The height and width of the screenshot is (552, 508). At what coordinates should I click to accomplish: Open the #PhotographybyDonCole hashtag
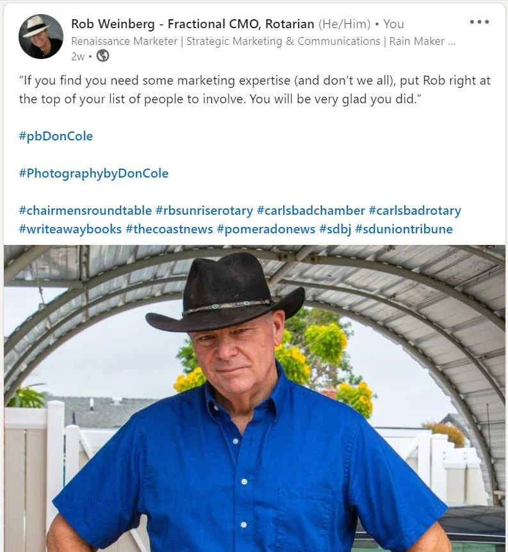coord(94,174)
